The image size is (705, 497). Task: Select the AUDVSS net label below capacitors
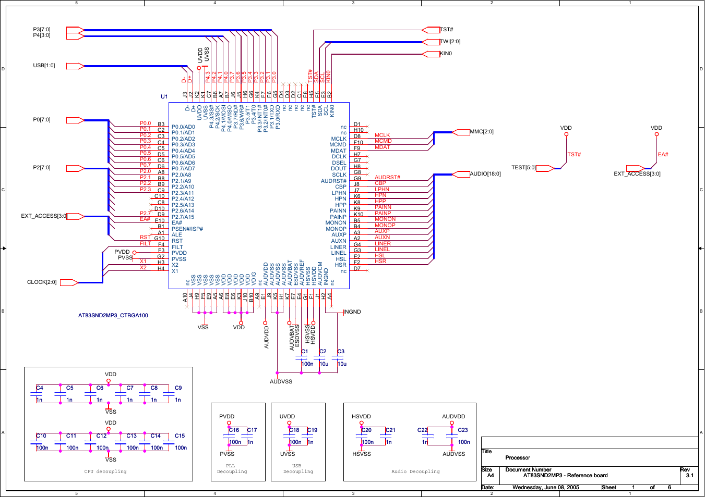(x=281, y=382)
